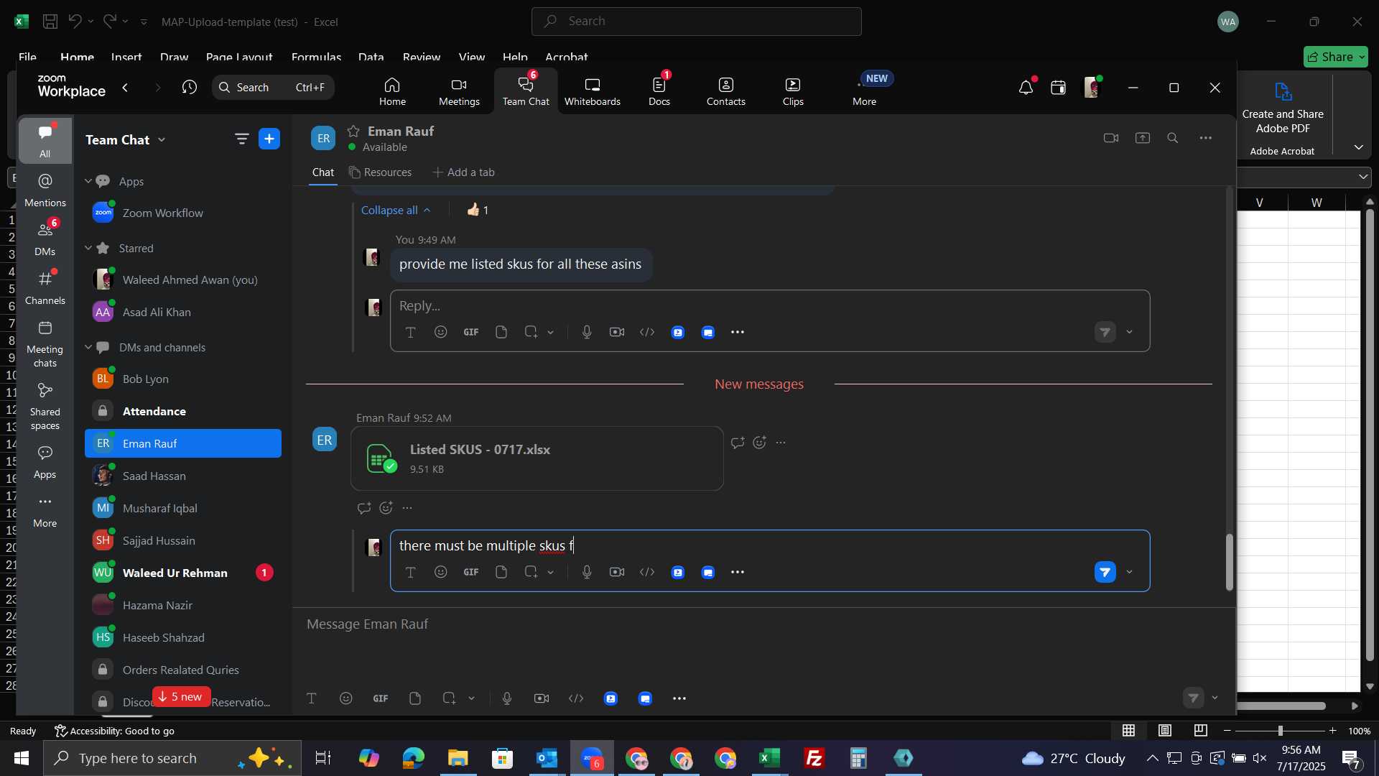The height and width of the screenshot is (776, 1379).
Task: Click the share screen icon in chat header
Action: [x=1143, y=138]
